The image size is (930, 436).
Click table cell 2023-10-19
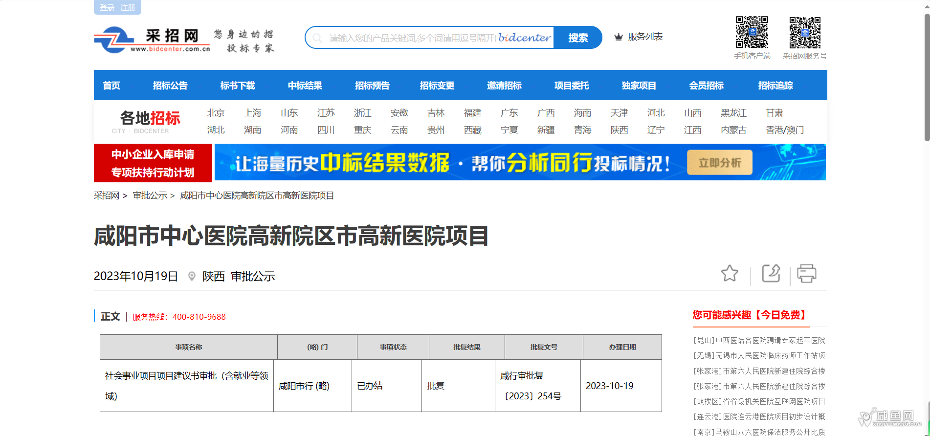click(621, 386)
